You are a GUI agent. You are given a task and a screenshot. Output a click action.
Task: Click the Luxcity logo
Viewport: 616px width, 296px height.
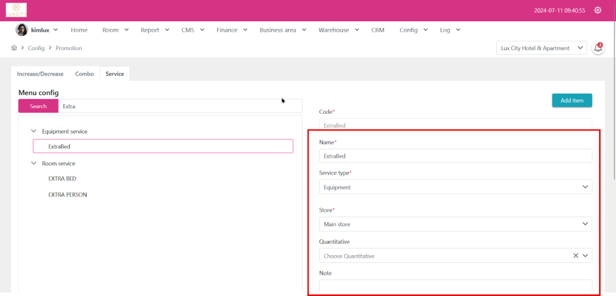[16, 10]
